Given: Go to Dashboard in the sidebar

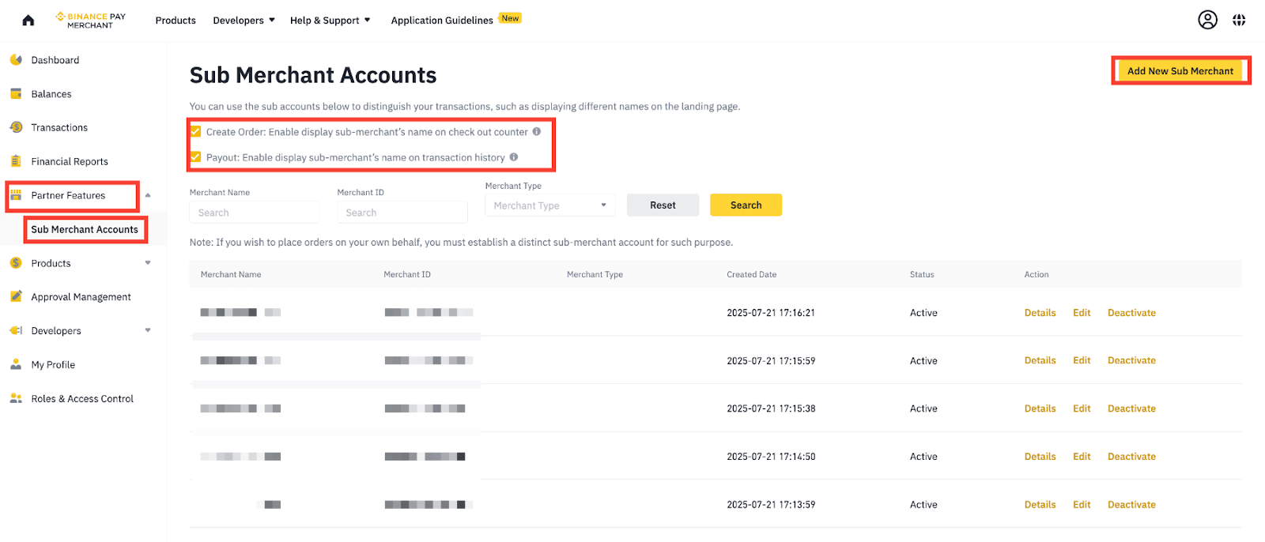Looking at the screenshot, I should (x=55, y=60).
